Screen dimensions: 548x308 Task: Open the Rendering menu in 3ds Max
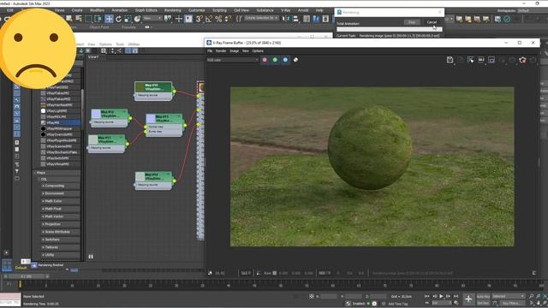[173, 10]
